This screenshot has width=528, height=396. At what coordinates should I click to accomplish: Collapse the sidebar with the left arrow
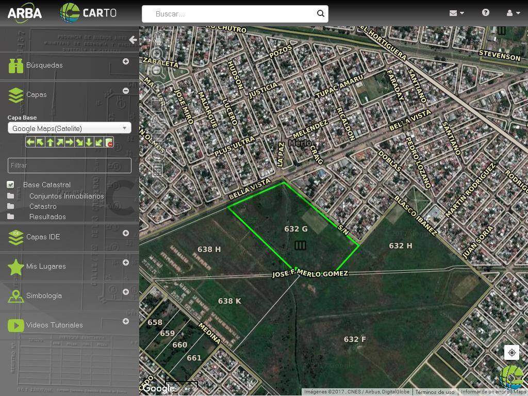(133, 40)
